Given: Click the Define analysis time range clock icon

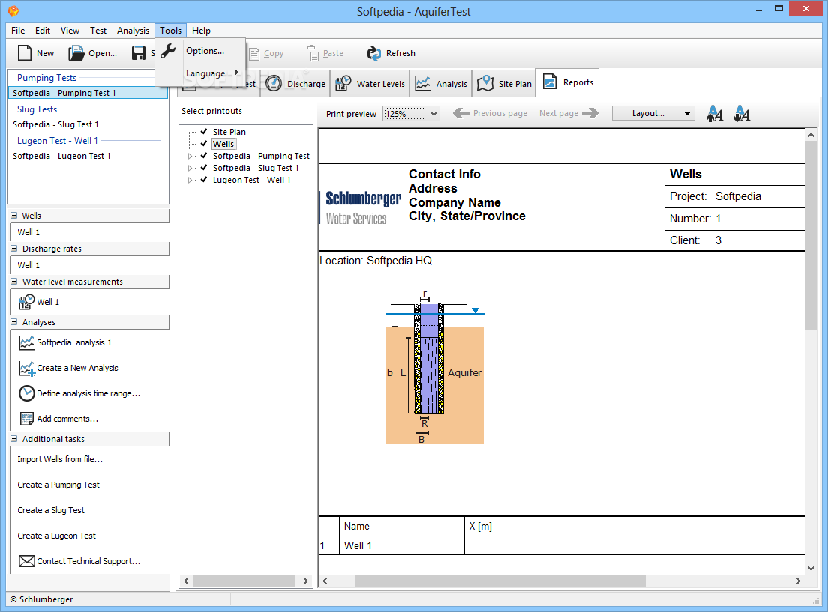Looking at the screenshot, I should [x=26, y=393].
